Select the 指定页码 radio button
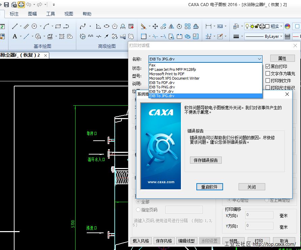This screenshot has width=301, height=250. 138,210
